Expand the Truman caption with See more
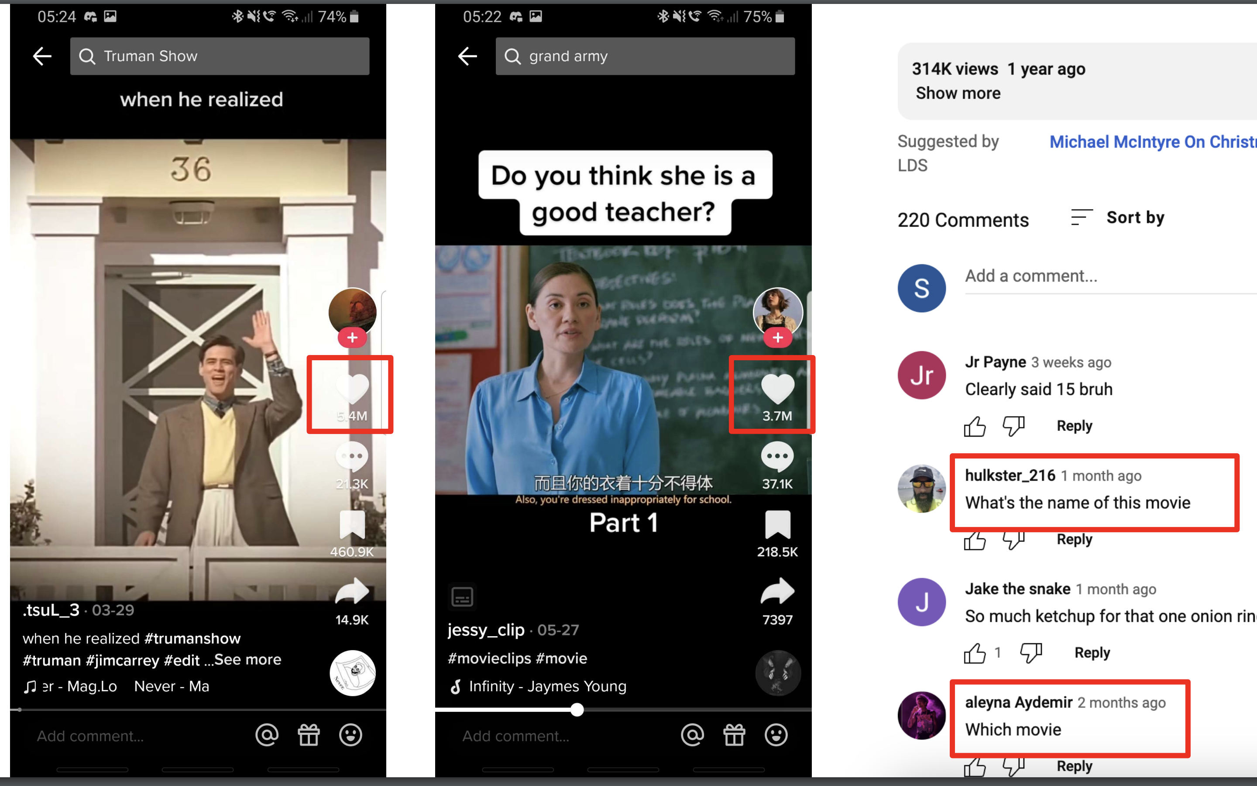1257x786 pixels. [x=248, y=660]
